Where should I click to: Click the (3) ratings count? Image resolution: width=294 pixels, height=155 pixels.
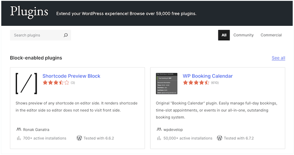coord(73,83)
